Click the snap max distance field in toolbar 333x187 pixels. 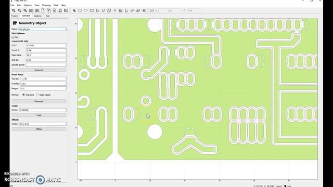[x=194, y=10]
